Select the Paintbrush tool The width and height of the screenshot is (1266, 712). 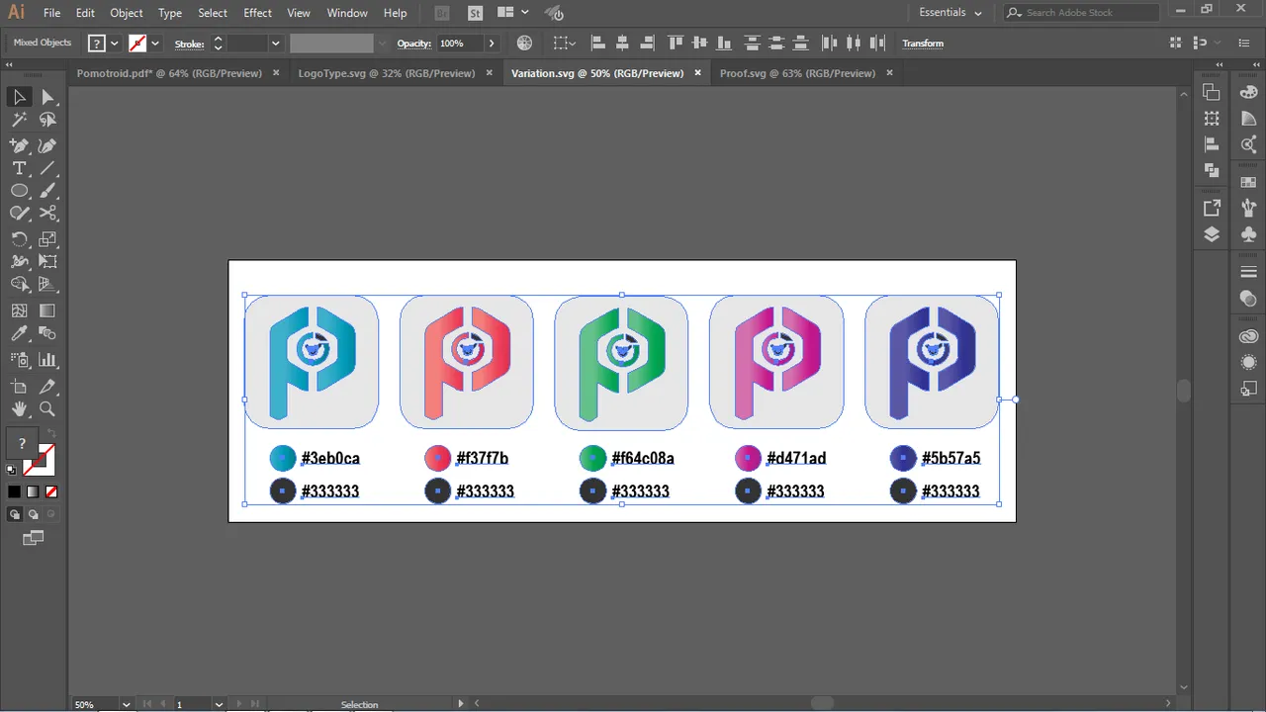pos(47,191)
